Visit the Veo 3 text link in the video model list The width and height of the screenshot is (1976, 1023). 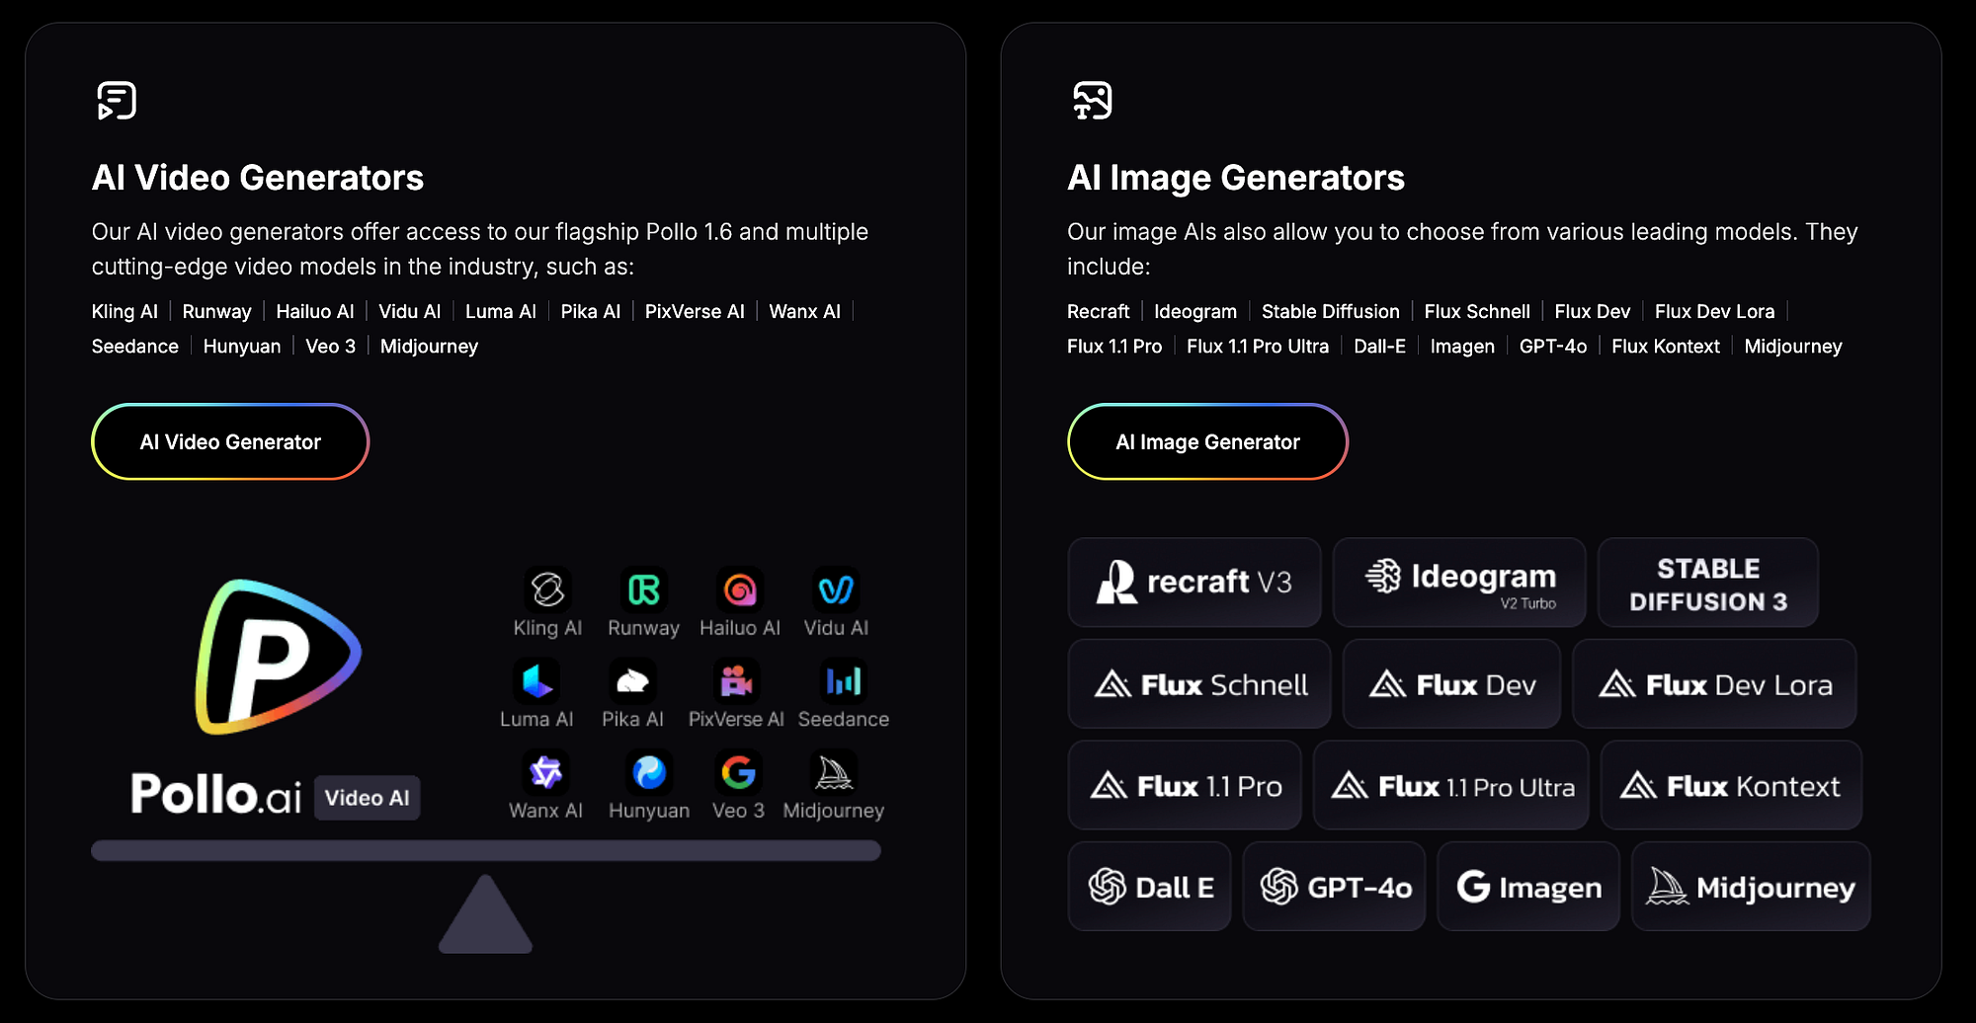coord(330,347)
